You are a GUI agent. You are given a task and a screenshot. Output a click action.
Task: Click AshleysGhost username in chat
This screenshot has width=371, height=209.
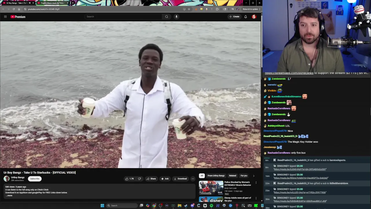276,126
